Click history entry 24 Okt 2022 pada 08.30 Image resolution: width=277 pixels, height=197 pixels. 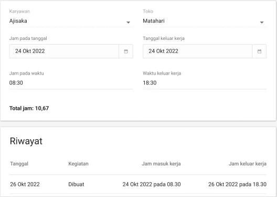[x=152, y=184]
